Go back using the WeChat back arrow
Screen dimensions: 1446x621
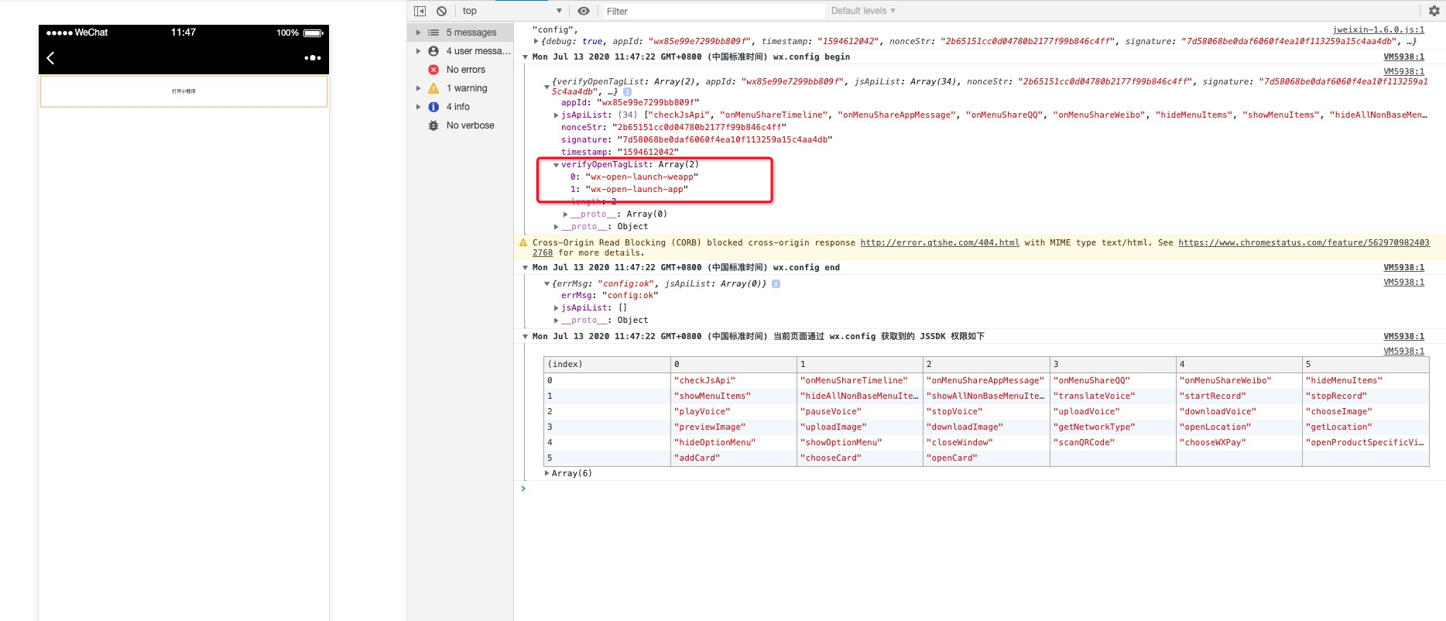[x=50, y=58]
